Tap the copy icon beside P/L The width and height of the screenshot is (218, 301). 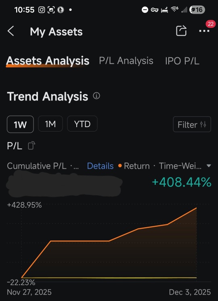(31, 146)
